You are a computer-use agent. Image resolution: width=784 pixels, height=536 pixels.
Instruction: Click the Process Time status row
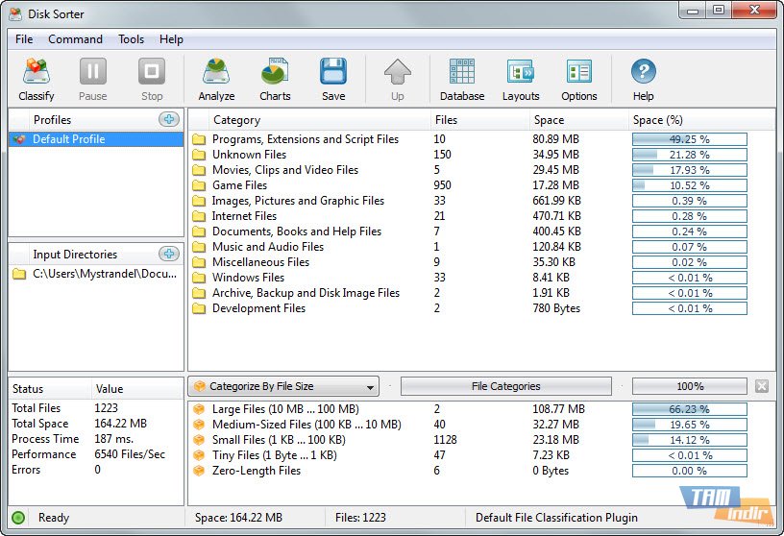[x=96, y=439]
